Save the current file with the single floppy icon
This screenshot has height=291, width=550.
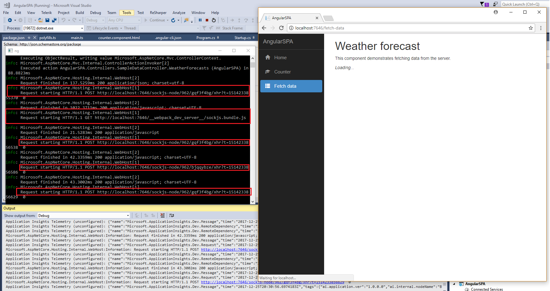(47, 20)
